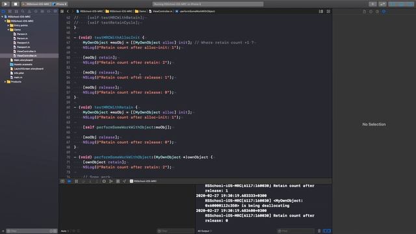Select the Report navigator icon

55,12
